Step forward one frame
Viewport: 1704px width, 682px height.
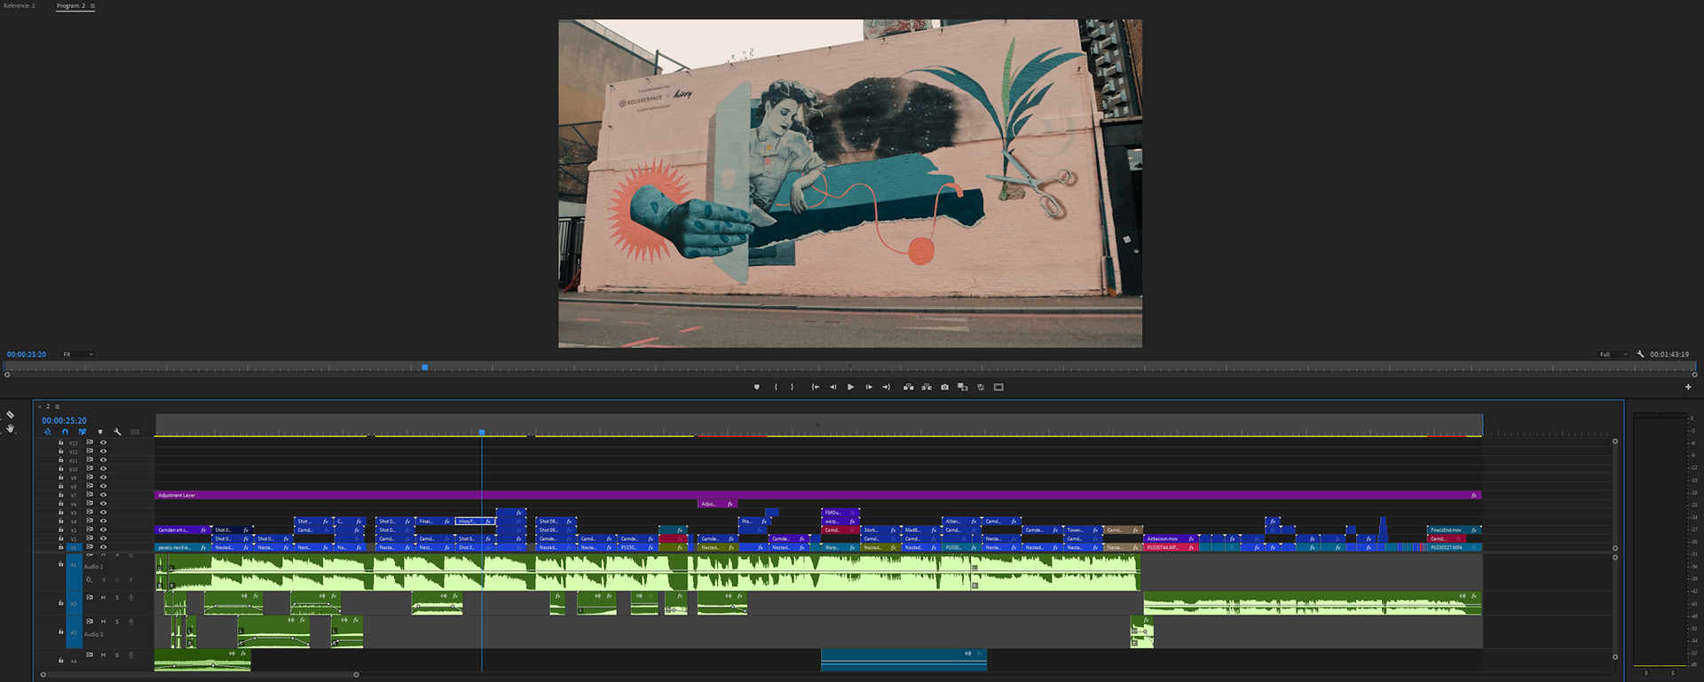click(869, 387)
